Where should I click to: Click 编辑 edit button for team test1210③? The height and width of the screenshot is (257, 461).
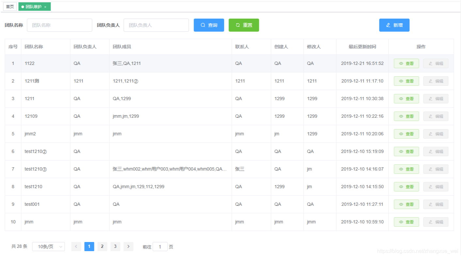click(436, 169)
